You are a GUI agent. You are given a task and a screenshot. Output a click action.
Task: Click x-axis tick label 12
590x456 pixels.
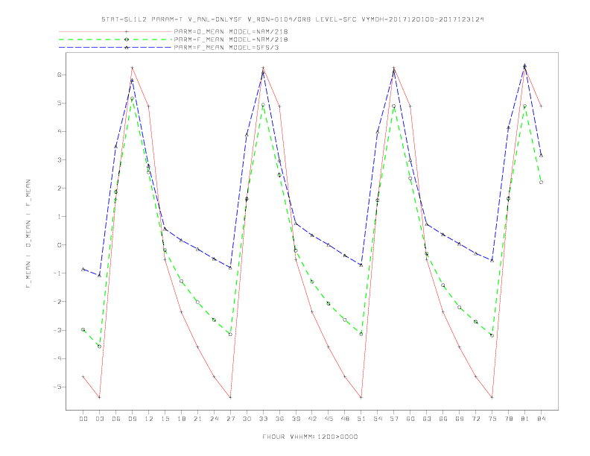[149, 419]
